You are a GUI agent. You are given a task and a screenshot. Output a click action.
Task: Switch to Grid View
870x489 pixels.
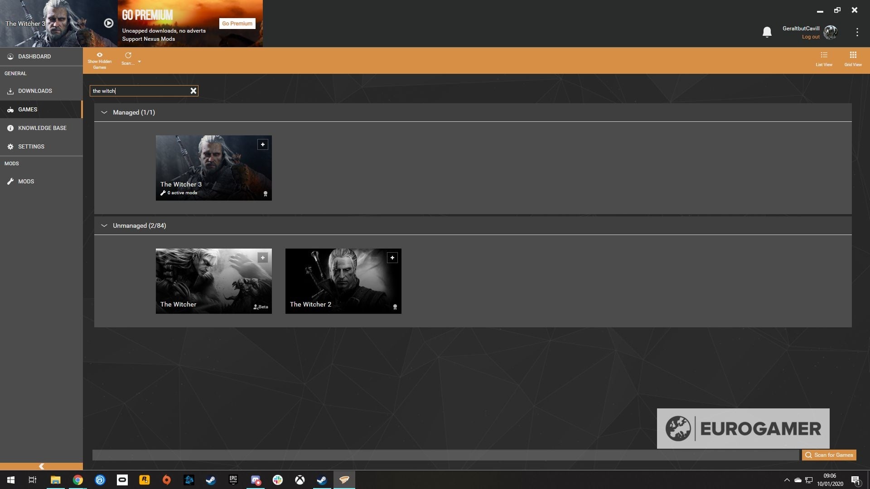tap(853, 59)
